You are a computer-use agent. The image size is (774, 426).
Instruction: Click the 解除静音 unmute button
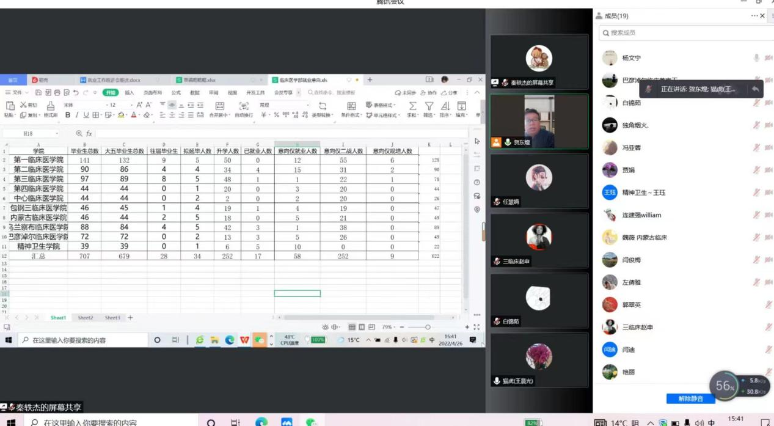pos(690,398)
